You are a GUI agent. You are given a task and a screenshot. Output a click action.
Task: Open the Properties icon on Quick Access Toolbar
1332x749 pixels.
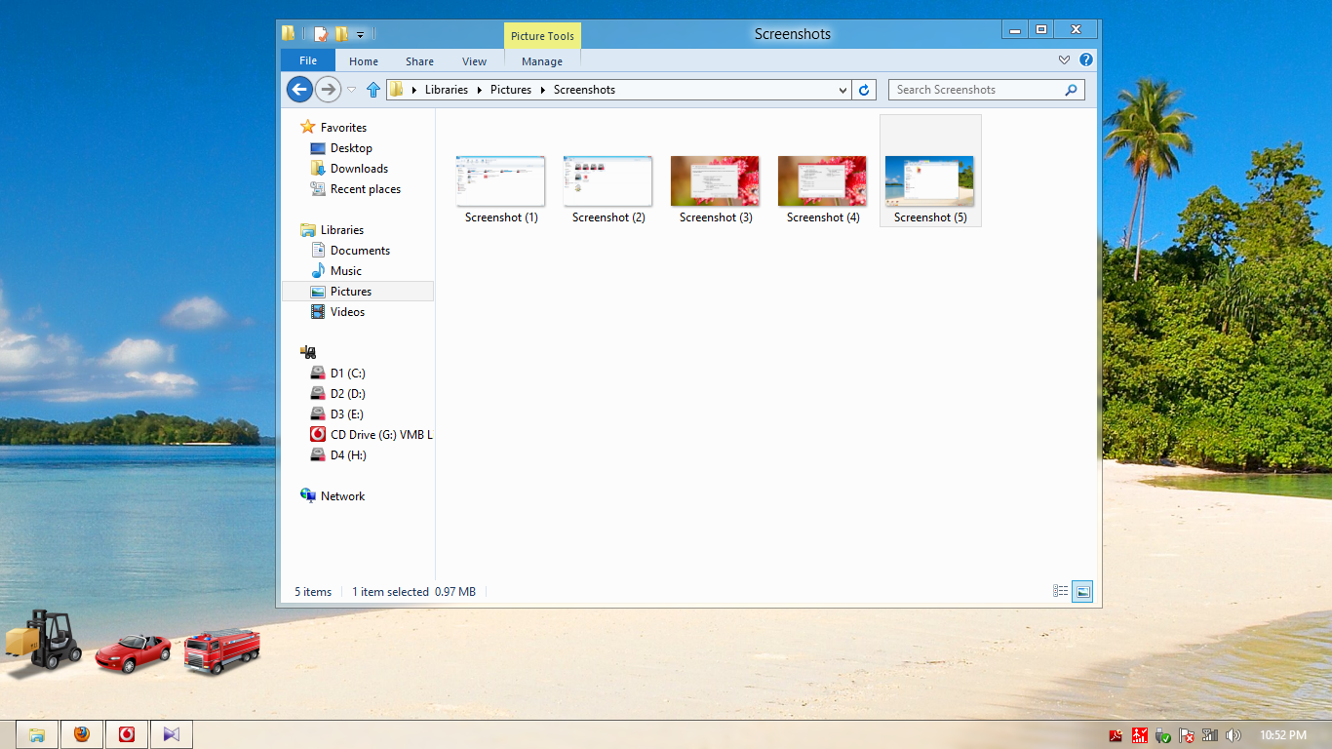pyautogui.click(x=320, y=32)
